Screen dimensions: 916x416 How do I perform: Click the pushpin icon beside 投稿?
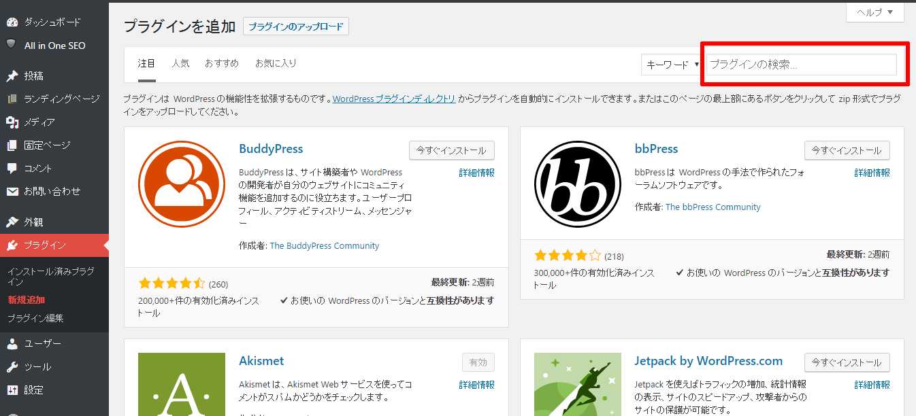tap(12, 76)
